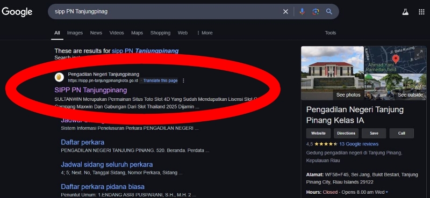Expand the More search filters menu
Image resolution: width=430 pixels, height=198 pixels.
(205, 33)
